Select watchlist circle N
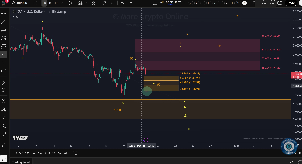This screenshot has width=302, height=164. (x=220, y=3)
